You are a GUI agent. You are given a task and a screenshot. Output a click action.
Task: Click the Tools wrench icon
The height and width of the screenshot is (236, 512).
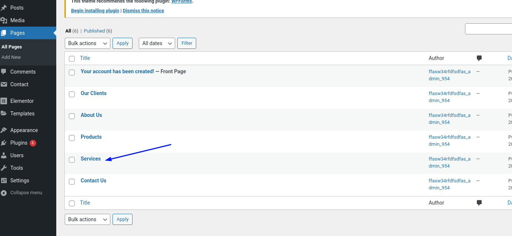coord(4,168)
